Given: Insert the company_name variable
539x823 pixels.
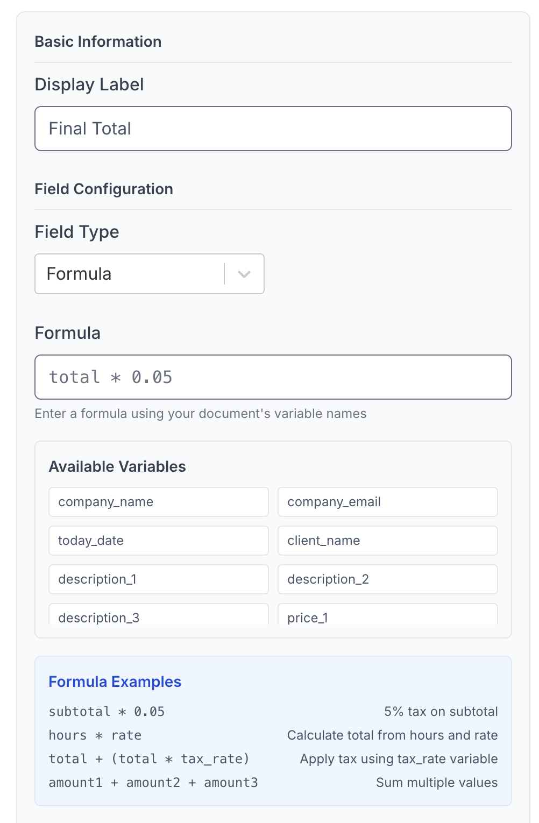Looking at the screenshot, I should click(x=159, y=502).
